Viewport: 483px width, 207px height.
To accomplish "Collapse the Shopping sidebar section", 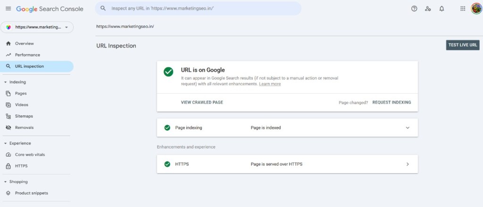I will pos(5,182).
